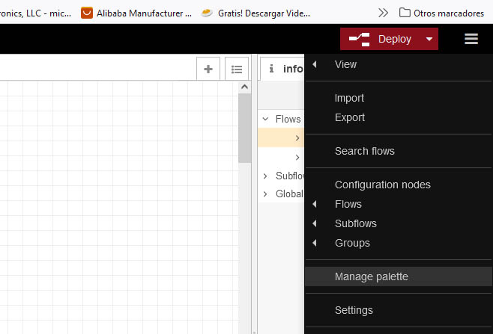Expand the Subflows tree section
Viewport: 493px width, 334px height.
(x=265, y=176)
